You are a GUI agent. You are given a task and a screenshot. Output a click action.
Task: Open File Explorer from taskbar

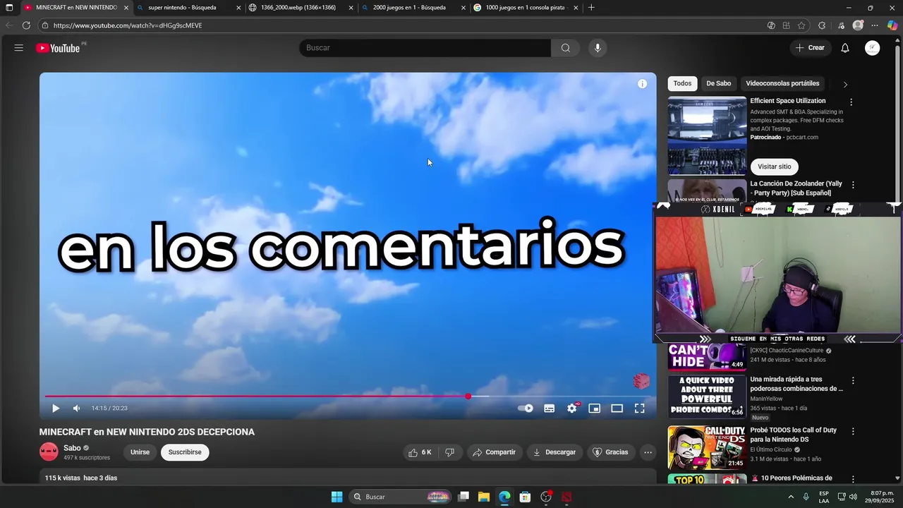click(x=484, y=497)
